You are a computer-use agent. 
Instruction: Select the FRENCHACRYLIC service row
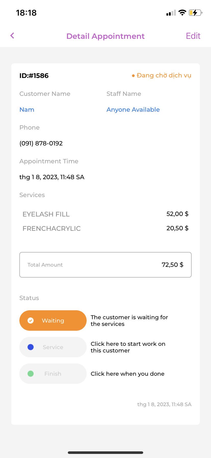coord(105,228)
